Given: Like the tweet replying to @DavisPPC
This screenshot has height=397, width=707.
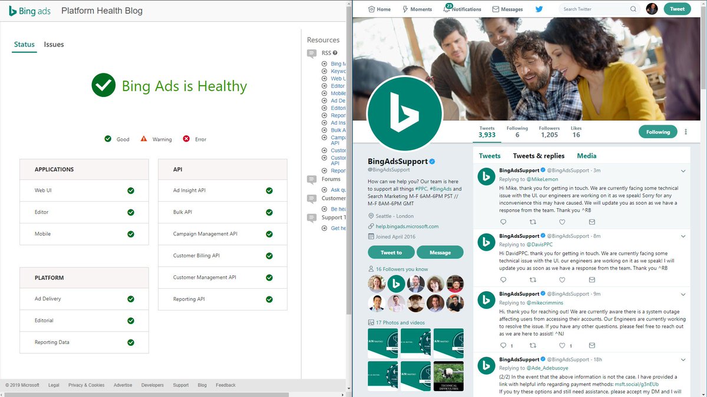Looking at the screenshot, I should pyautogui.click(x=562, y=280).
